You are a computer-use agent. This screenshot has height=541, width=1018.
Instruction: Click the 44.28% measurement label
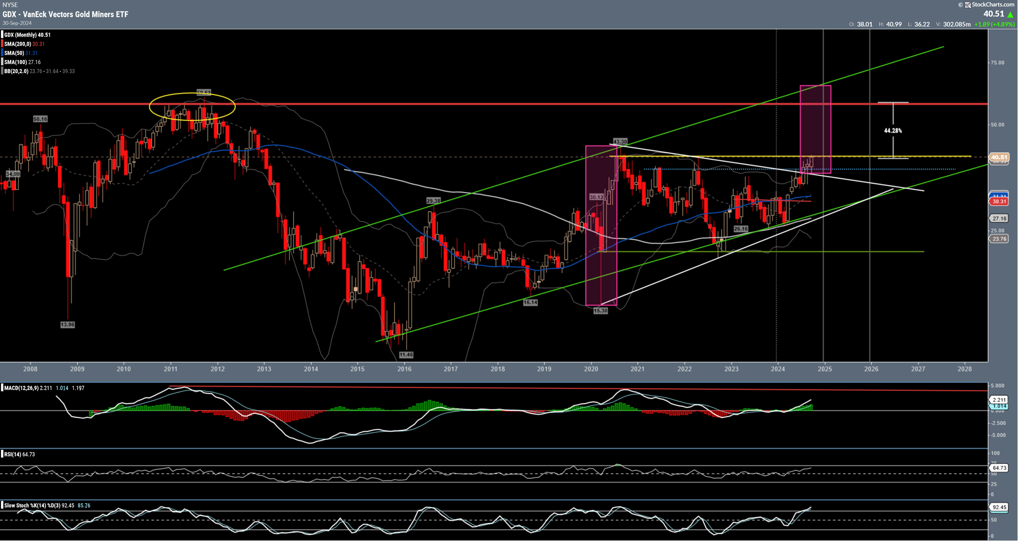tap(893, 130)
